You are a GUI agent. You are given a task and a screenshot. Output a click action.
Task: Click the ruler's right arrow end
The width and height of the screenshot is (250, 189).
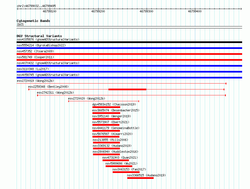click(241, 9)
